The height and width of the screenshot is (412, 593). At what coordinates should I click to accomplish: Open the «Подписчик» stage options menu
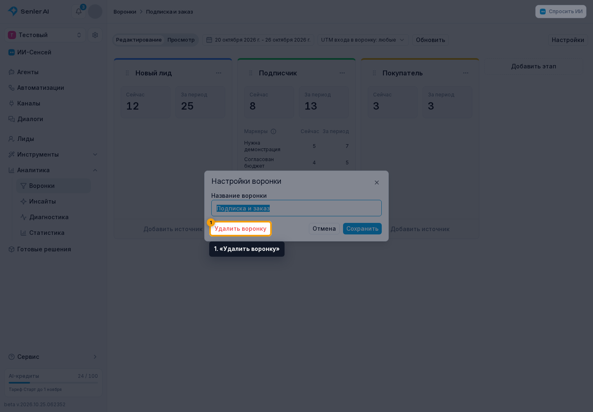(342, 73)
